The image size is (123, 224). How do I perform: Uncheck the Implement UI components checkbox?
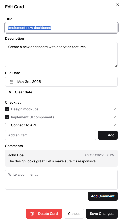(7, 117)
